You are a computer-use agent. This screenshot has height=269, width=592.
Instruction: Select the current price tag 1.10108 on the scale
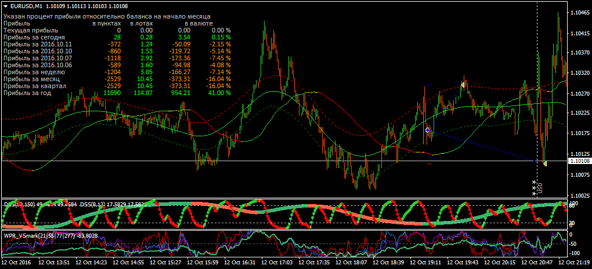579,161
